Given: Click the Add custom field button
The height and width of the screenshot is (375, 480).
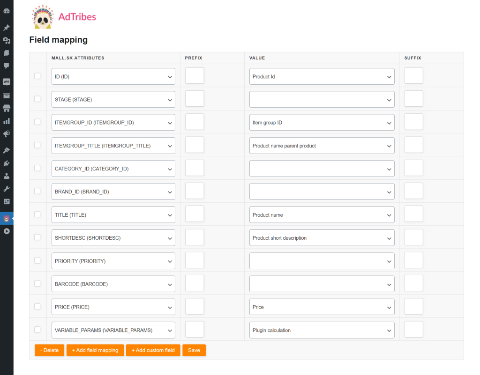Looking at the screenshot, I should pos(153,350).
